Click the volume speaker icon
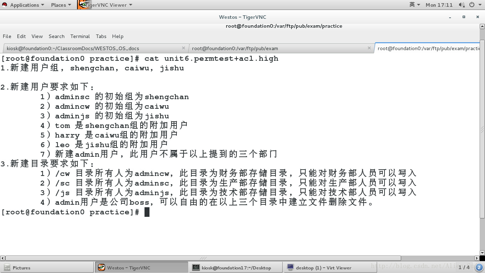 (x=462, y=5)
